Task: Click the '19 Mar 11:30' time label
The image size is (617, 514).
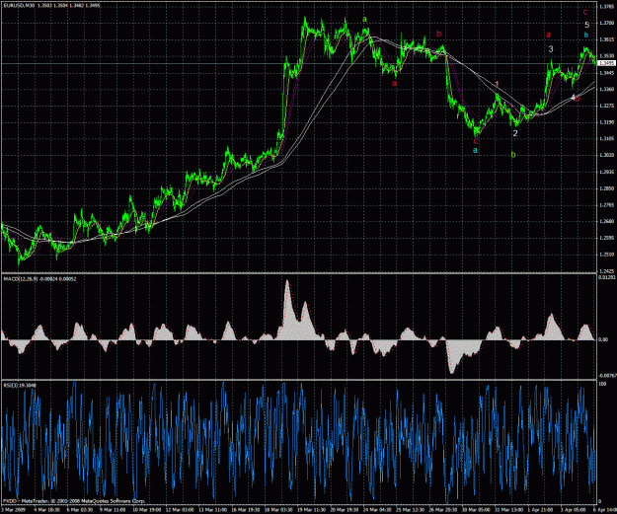Action: [311, 510]
